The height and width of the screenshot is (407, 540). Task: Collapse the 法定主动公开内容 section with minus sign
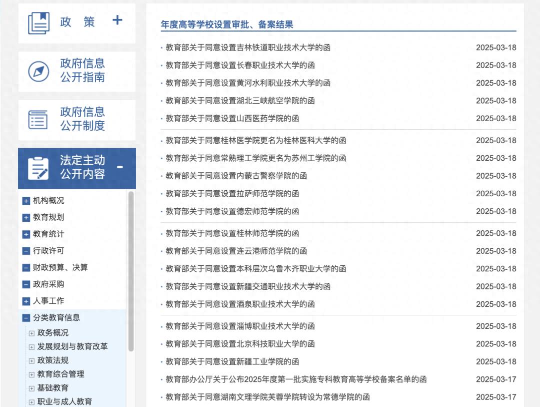[119, 167]
